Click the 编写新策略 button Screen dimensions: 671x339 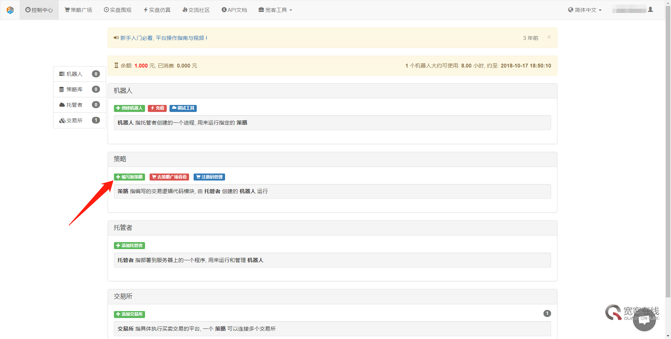click(x=129, y=177)
